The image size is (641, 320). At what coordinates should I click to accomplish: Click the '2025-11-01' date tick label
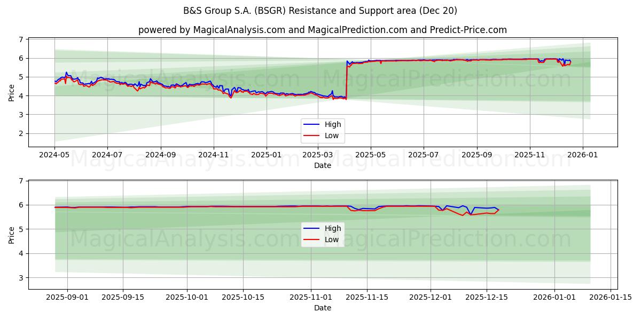pyautogui.click(x=311, y=298)
